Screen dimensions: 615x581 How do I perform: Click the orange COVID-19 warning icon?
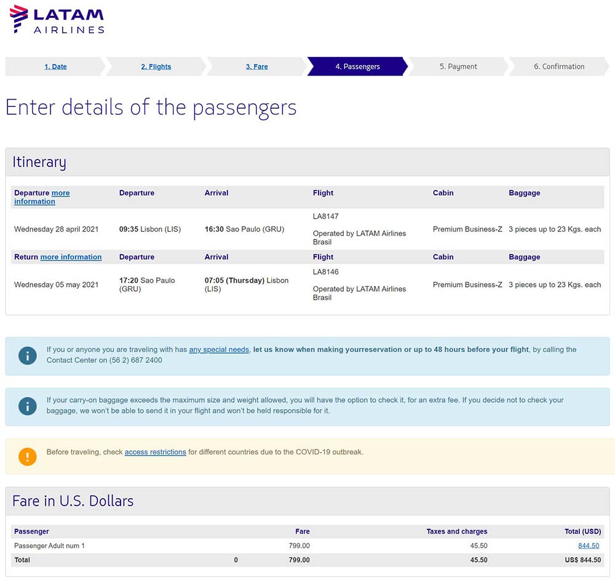[x=28, y=457]
